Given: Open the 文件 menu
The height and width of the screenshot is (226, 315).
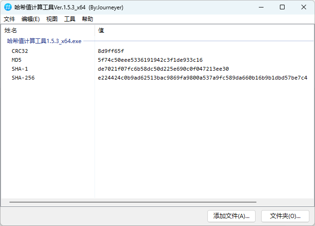Looking at the screenshot, I should click(9, 19).
